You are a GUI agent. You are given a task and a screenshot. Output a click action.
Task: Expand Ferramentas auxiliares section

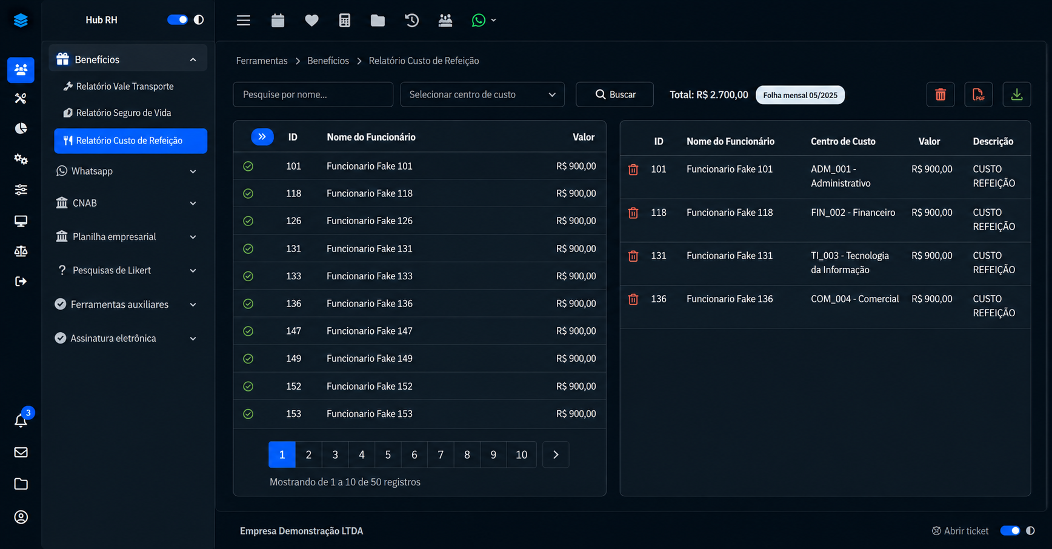[128, 304]
